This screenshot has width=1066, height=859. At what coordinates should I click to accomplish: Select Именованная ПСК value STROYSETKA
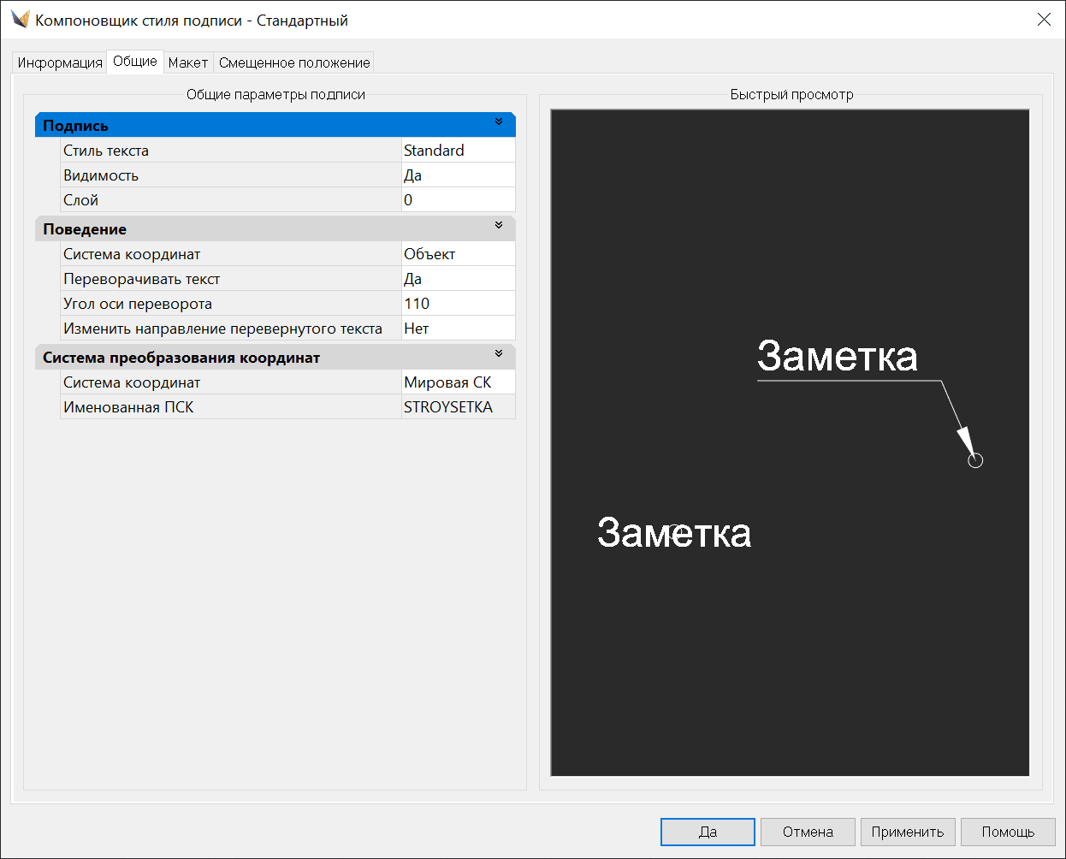tap(458, 407)
